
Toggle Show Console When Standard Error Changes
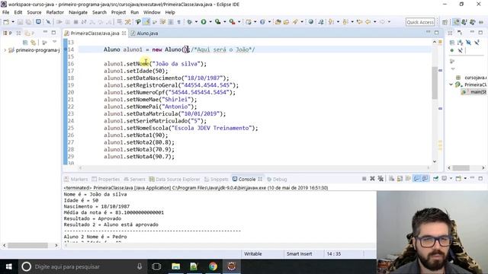coord(425,179)
